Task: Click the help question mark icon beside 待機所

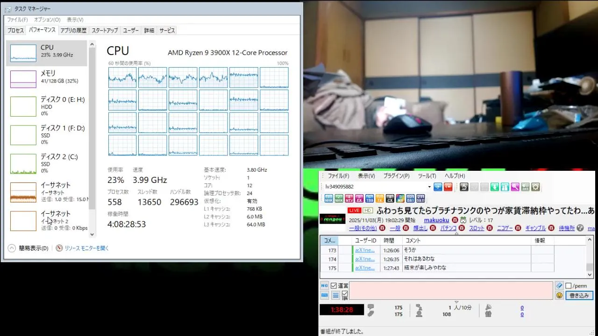Action: coord(580,228)
